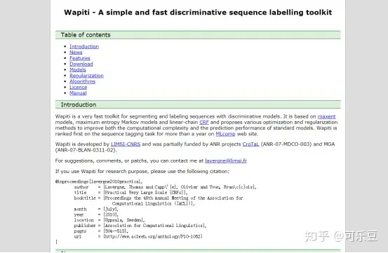388x253 pixels.
Task: Open the Introduction link in table of contents
Action: (84, 46)
